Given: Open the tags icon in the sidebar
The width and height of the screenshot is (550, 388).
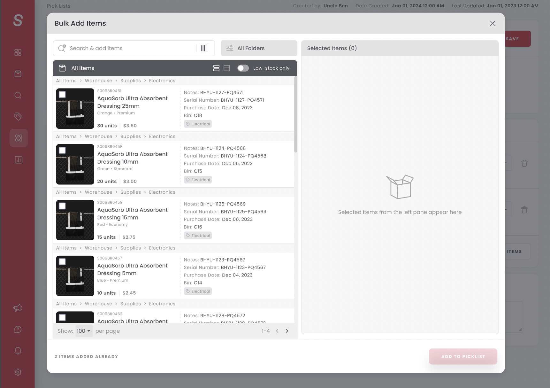Looking at the screenshot, I should pyautogui.click(x=18, y=116).
